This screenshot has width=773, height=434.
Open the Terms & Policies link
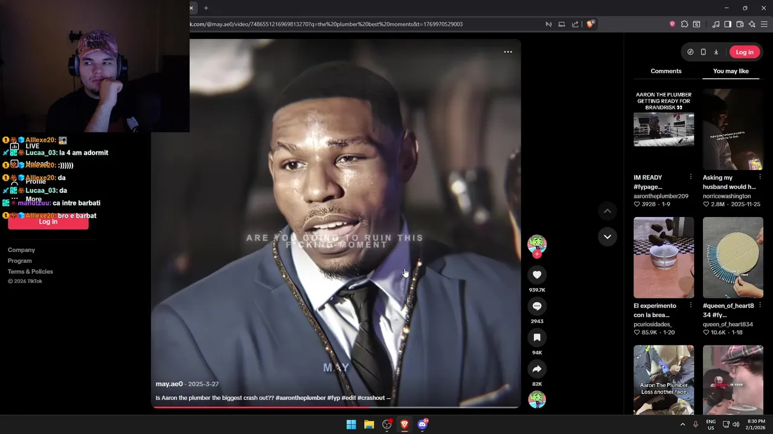(30, 271)
